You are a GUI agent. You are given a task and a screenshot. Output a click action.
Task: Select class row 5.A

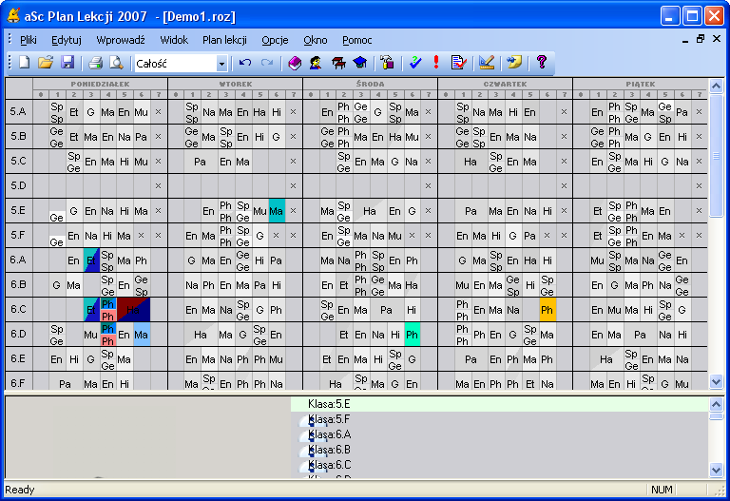pyautogui.click(x=19, y=112)
